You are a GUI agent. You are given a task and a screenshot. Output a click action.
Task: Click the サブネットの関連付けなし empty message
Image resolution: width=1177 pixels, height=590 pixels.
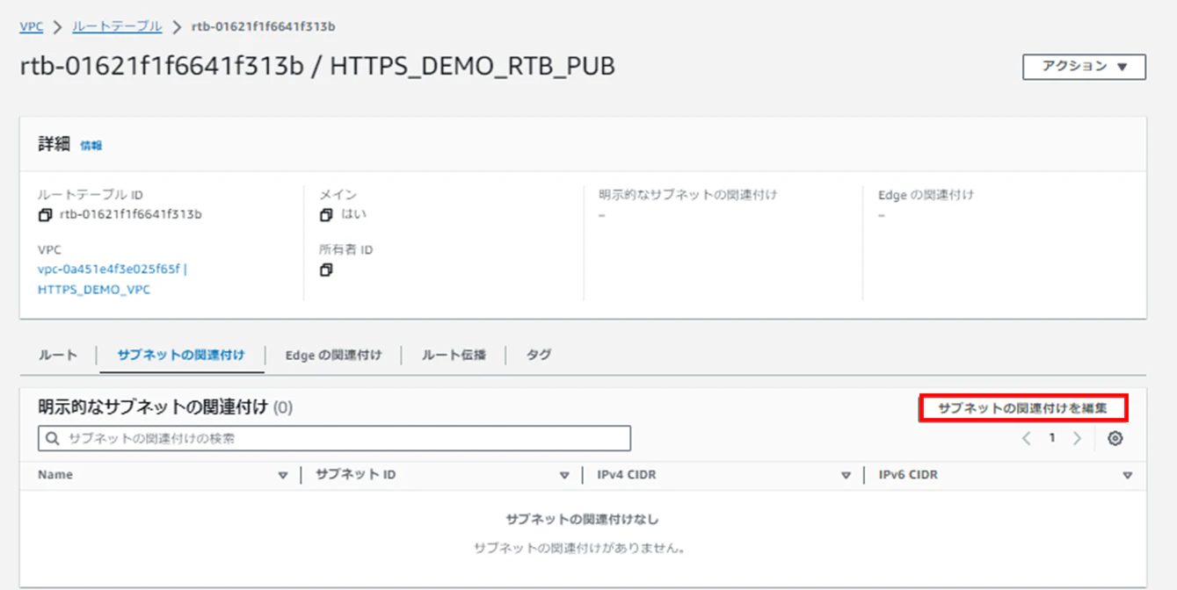(x=583, y=520)
